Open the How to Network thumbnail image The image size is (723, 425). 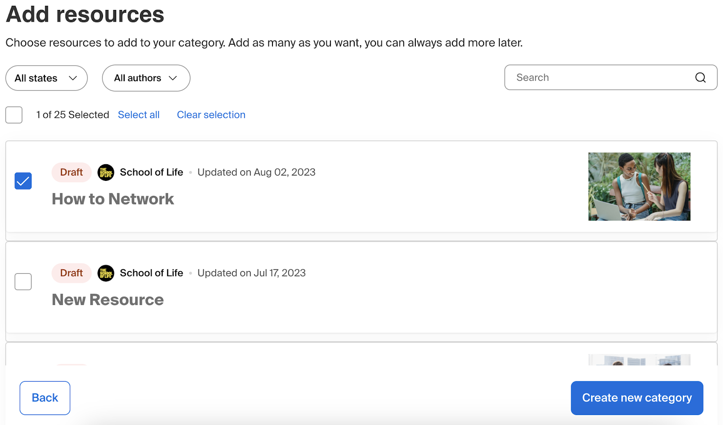pyautogui.click(x=639, y=186)
